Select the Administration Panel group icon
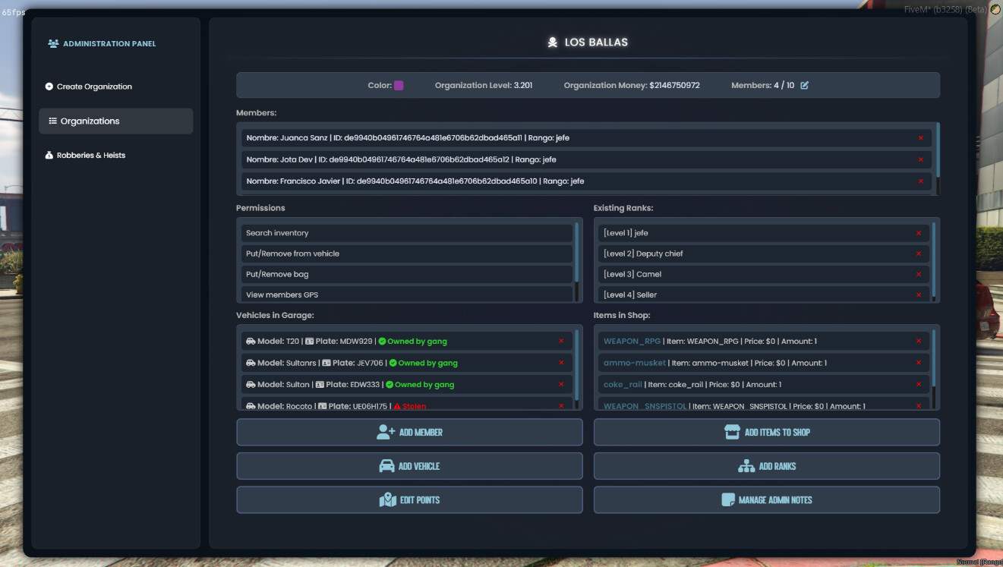The height and width of the screenshot is (567, 1003). 52,43
